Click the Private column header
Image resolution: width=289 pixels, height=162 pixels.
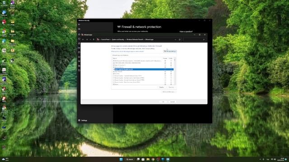tap(165, 58)
